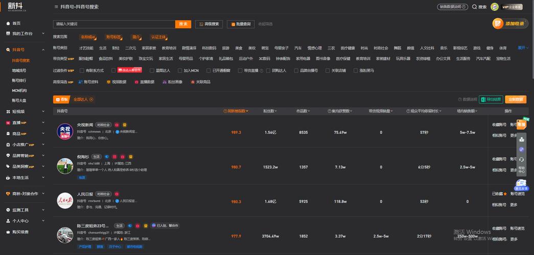Click the 新抖 logo
The image size is (534, 255).
tap(17, 7)
